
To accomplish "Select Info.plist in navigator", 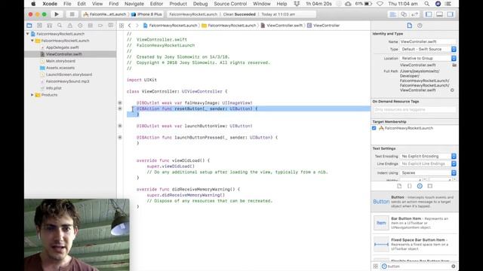I will click(x=54, y=88).
